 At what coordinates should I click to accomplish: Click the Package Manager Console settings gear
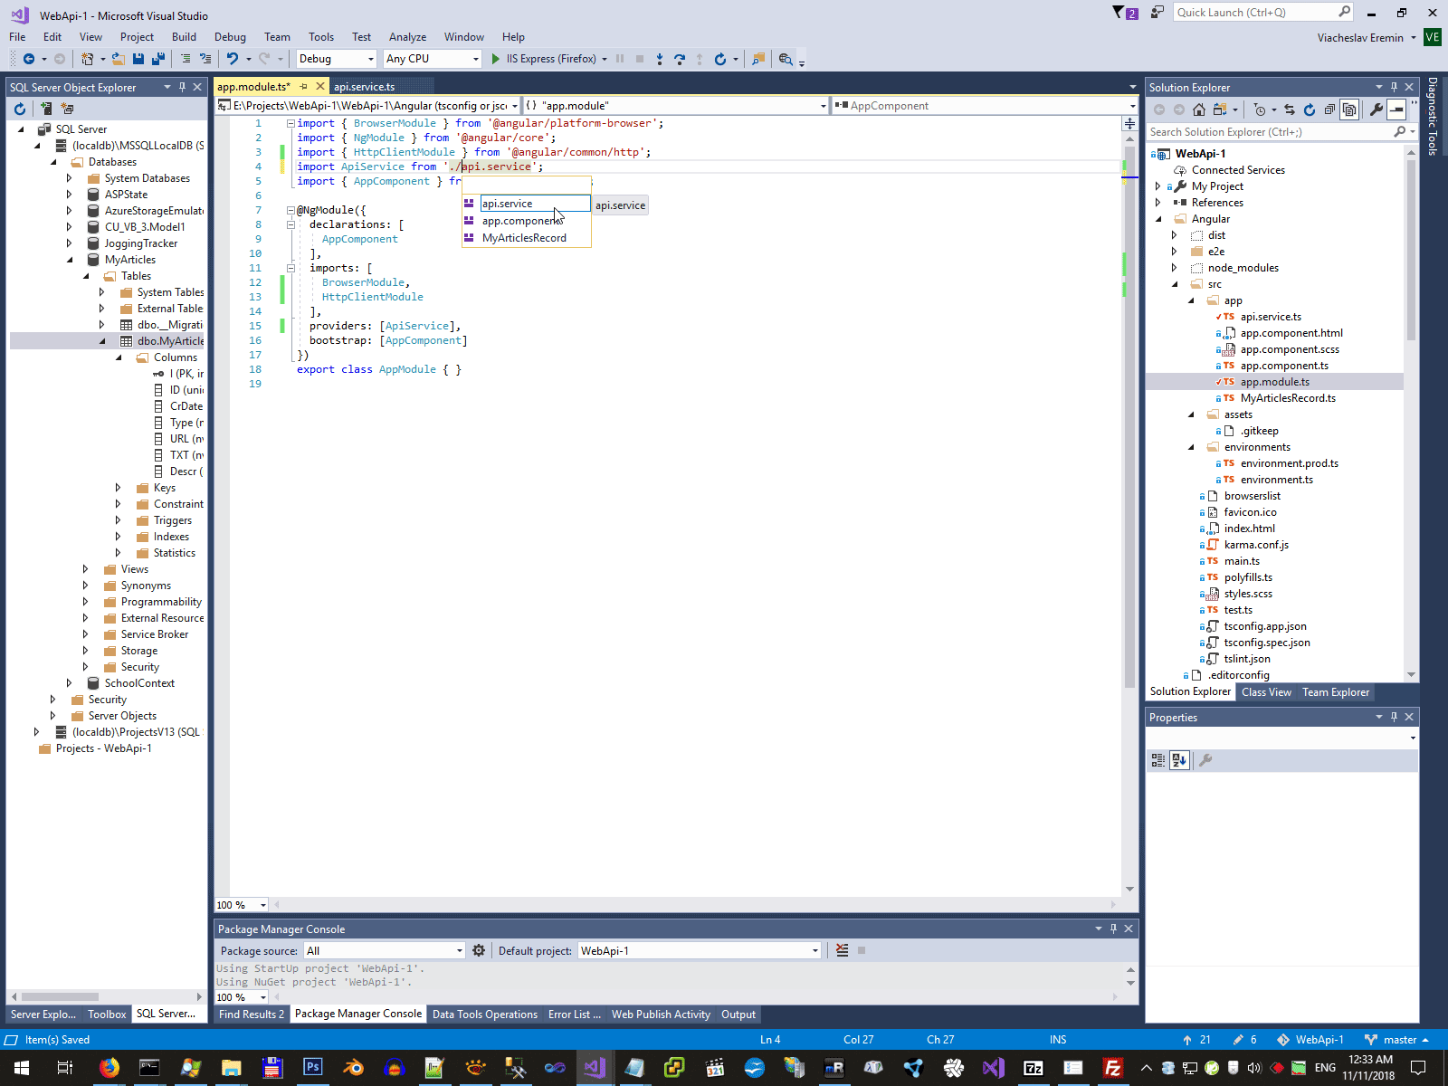(479, 950)
